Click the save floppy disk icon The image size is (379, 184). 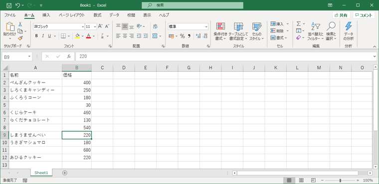click(8, 5)
